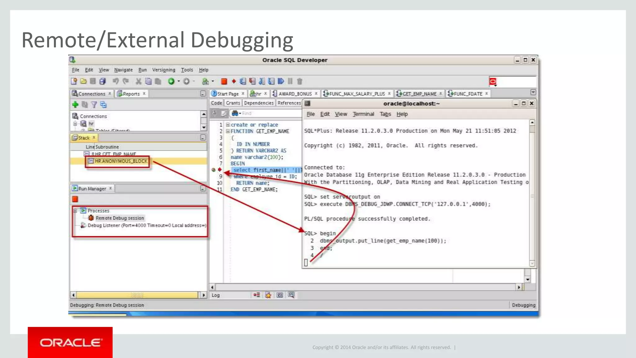Click the Open folder toolbar icon
This screenshot has height=358, width=636.
click(x=83, y=81)
